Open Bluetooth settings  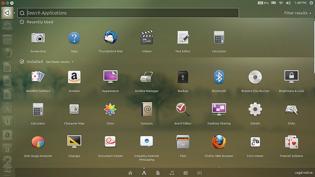pos(219,77)
